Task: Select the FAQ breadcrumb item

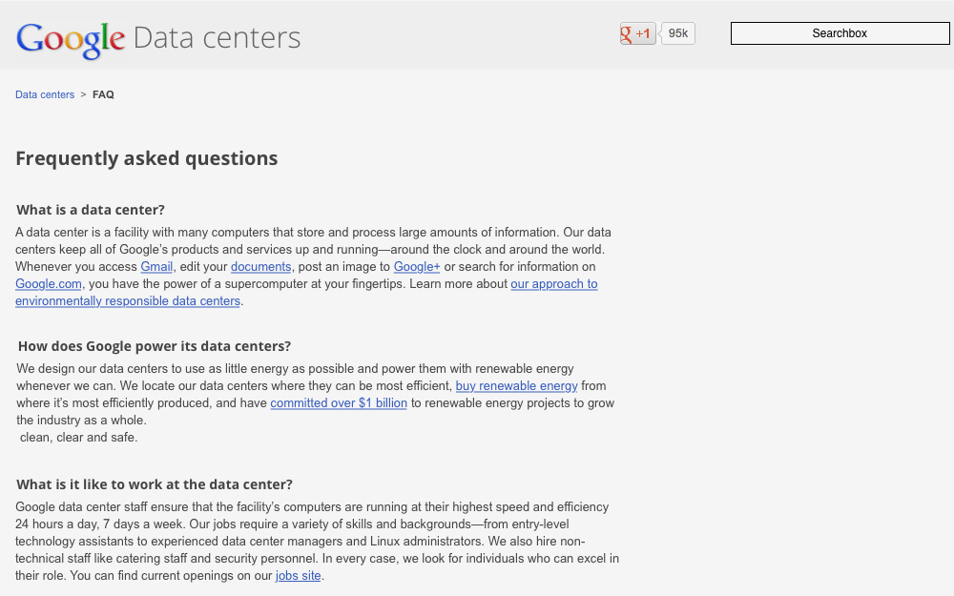Action: coord(102,94)
